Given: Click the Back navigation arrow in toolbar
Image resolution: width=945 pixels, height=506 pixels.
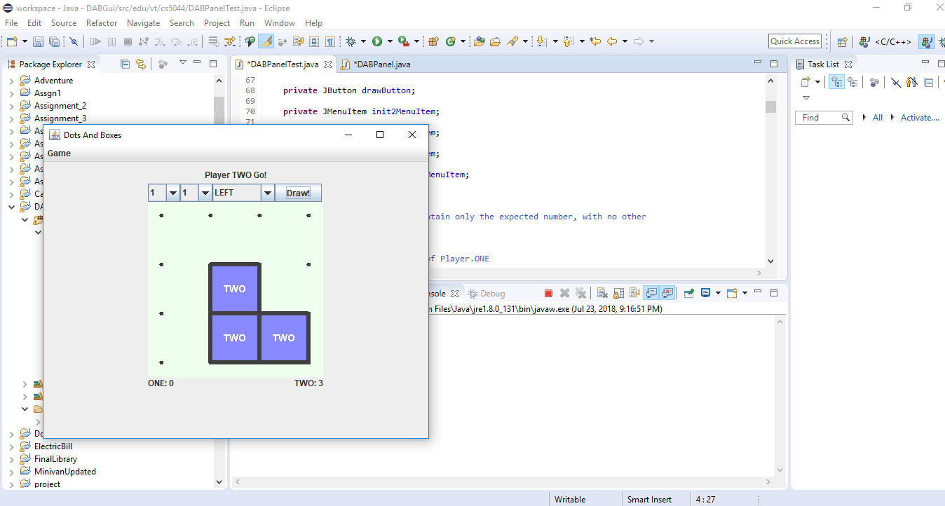Looking at the screenshot, I should tap(612, 41).
